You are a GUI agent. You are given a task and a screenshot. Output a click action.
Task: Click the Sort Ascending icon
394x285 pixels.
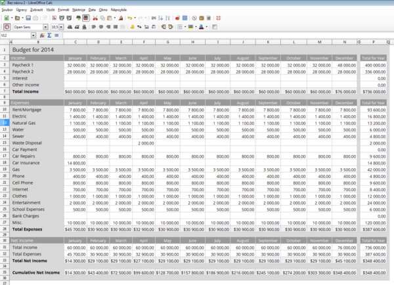click(161, 18)
